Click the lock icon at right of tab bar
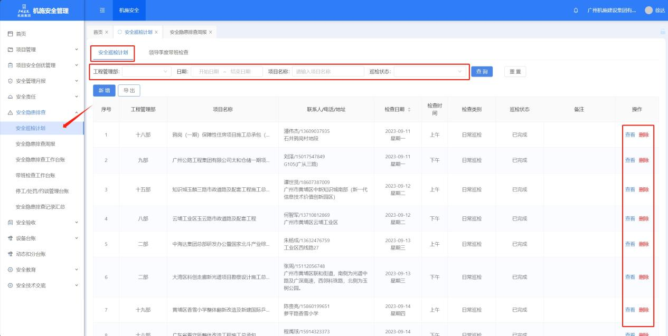The height and width of the screenshot is (336, 668). pyautogui.click(x=663, y=32)
